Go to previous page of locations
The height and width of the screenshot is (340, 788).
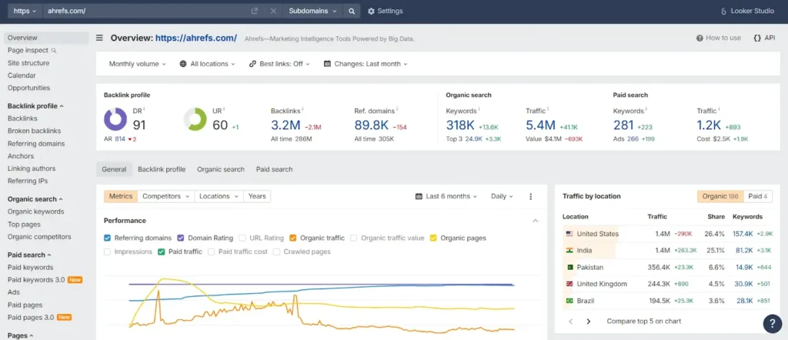pos(570,321)
